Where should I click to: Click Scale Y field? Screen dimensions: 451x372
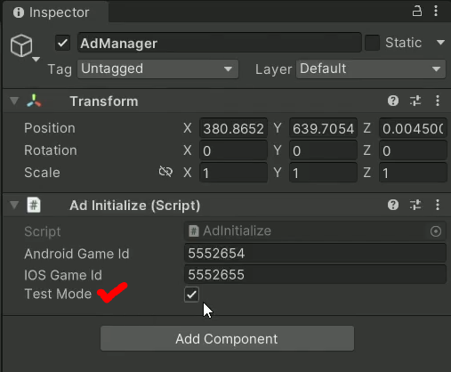pyautogui.click(x=323, y=173)
